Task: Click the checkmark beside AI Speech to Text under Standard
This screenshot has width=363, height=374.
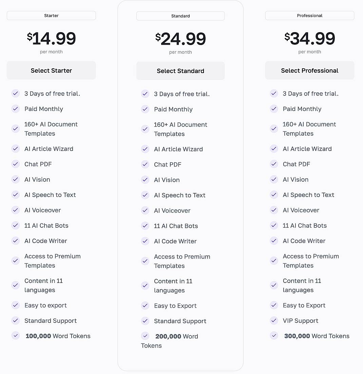Action: [145, 195]
